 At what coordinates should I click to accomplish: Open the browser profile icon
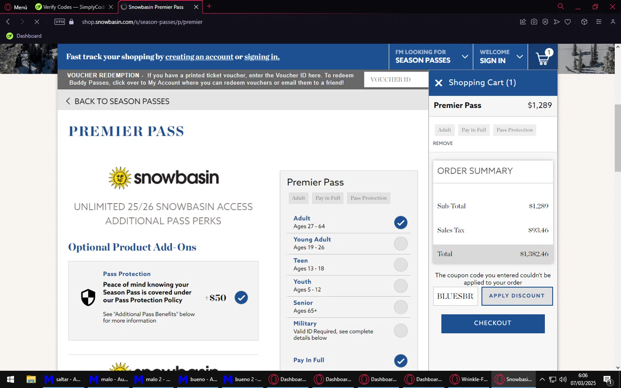coord(613,22)
